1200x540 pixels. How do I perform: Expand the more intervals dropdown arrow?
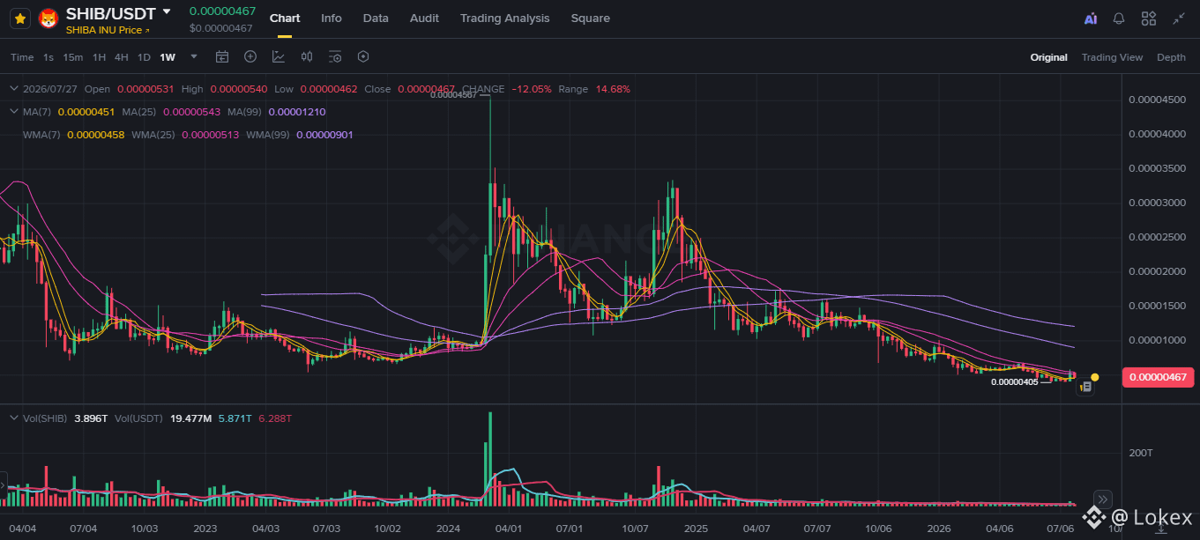tap(194, 56)
